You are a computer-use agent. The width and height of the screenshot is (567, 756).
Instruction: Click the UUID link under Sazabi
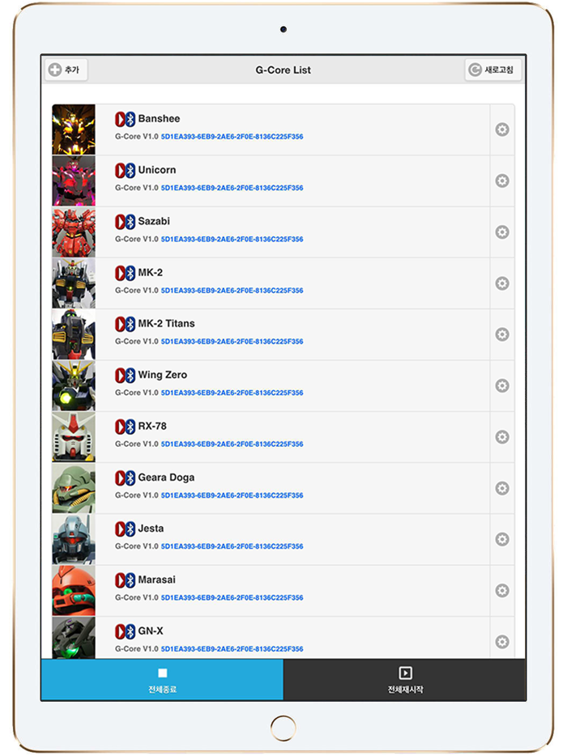(x=232, y=239)
